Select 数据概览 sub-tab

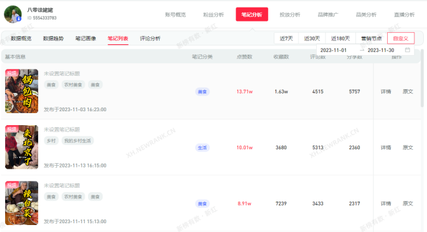point(21,39)
